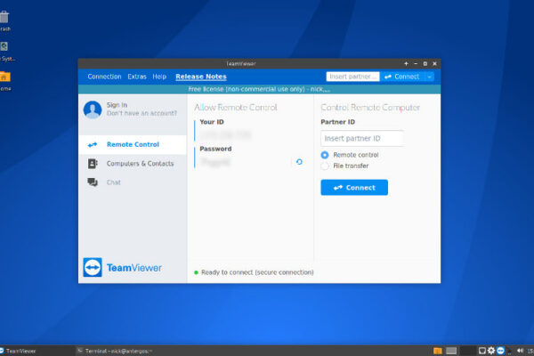Click the orange workspace switcher icon
The image size is (534, 356).
click(x=438, y=351)
